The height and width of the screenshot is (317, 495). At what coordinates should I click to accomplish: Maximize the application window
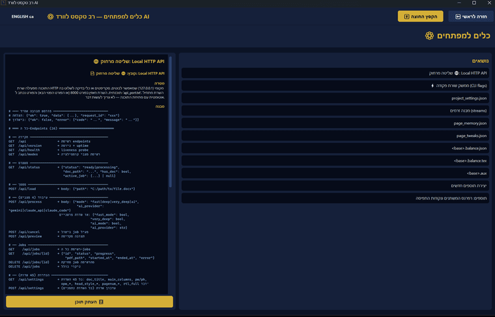coord(474,3)
